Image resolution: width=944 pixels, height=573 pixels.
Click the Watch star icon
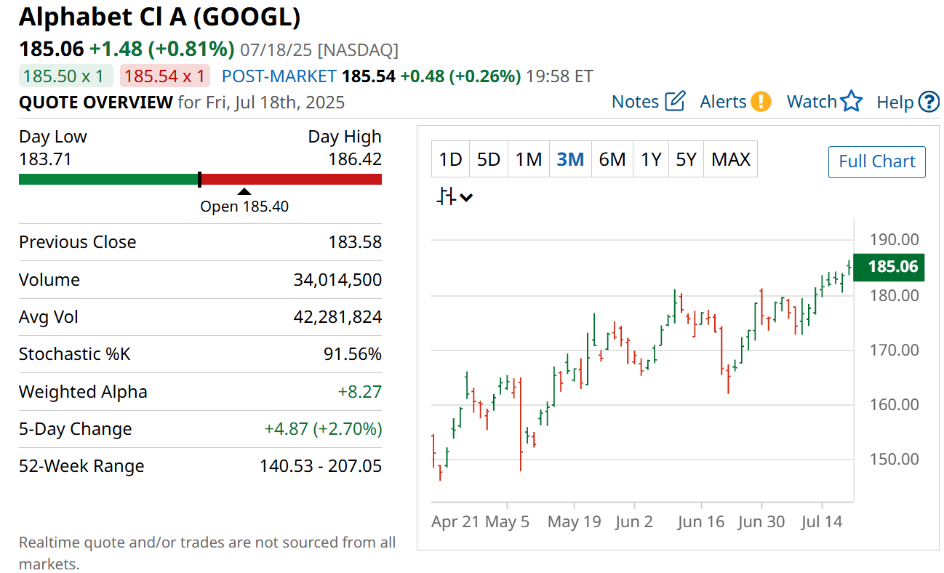852,101
